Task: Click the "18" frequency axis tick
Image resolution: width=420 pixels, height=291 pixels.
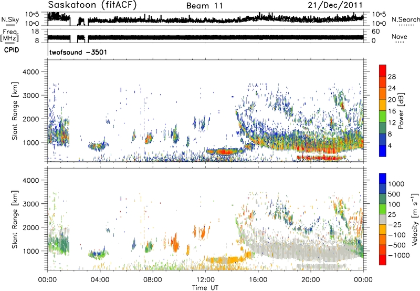Action: pyautogui.click(x=35, y=32)
